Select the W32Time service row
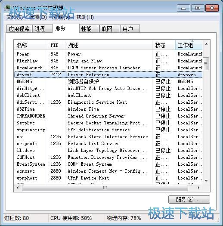 click(108, 109)
